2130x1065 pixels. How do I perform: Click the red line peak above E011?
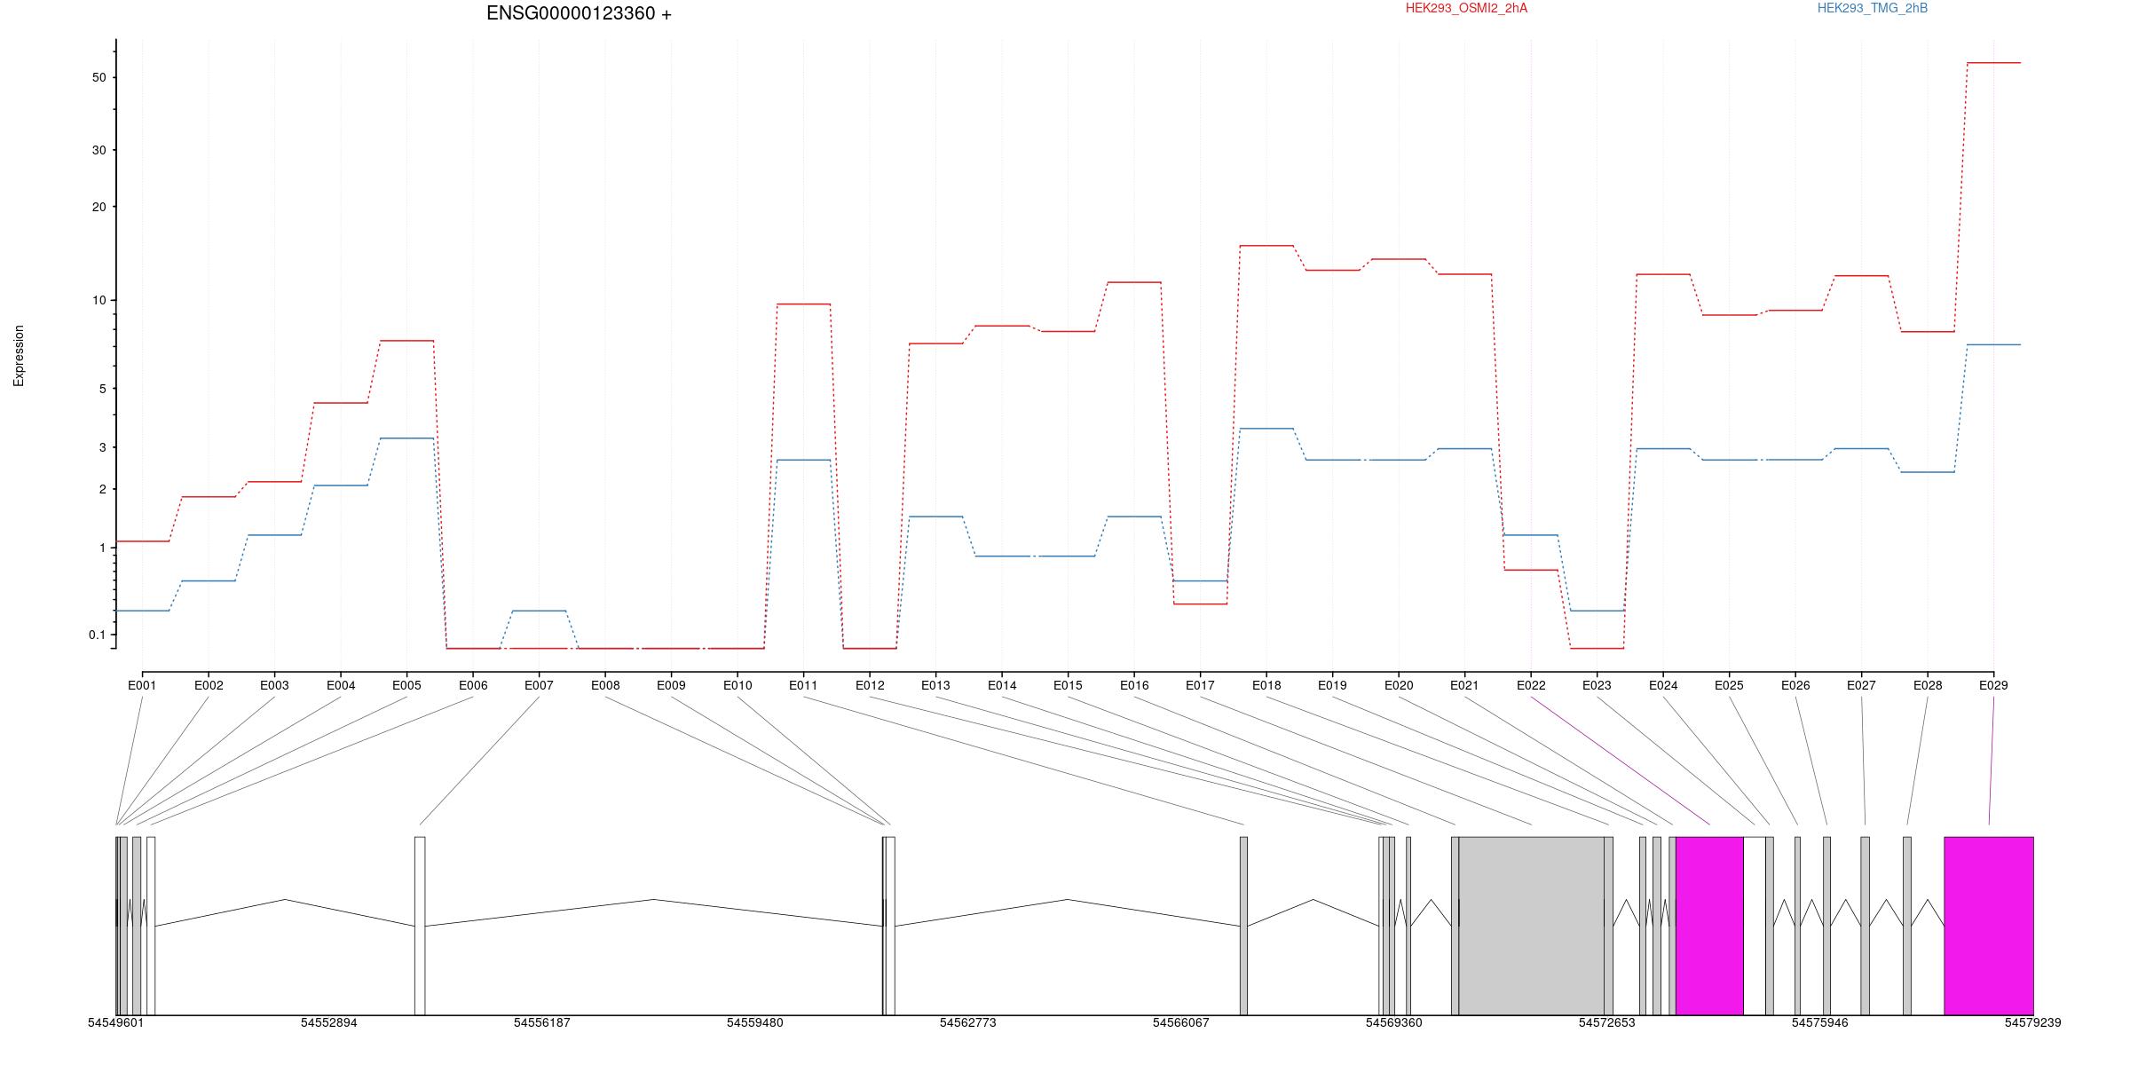[x=803, y=304]
